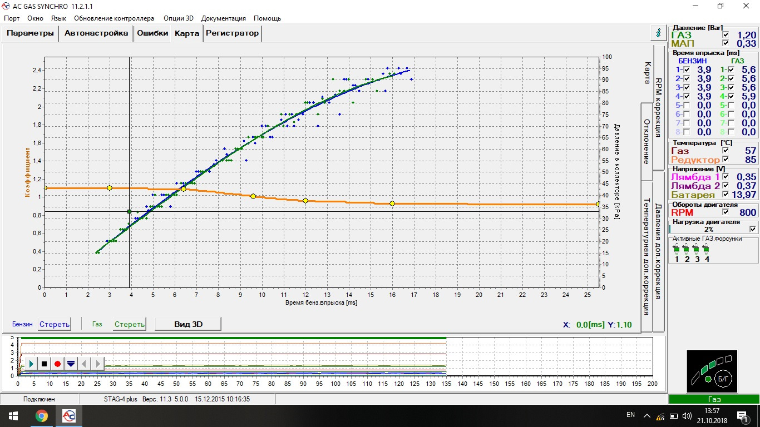Image resolution: width=760 pixels, height=427 pixels.
Task: Click the Подключен status bar entry
Action: click(39, 399)
